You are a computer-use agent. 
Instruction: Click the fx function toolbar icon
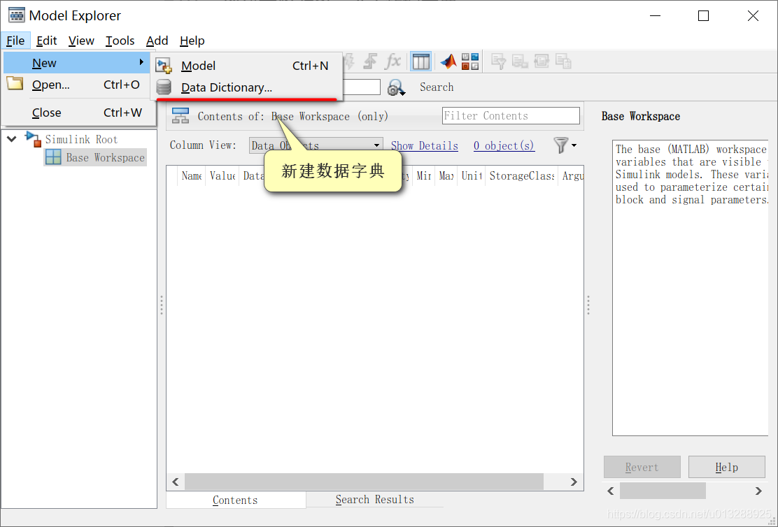point(393,62)
